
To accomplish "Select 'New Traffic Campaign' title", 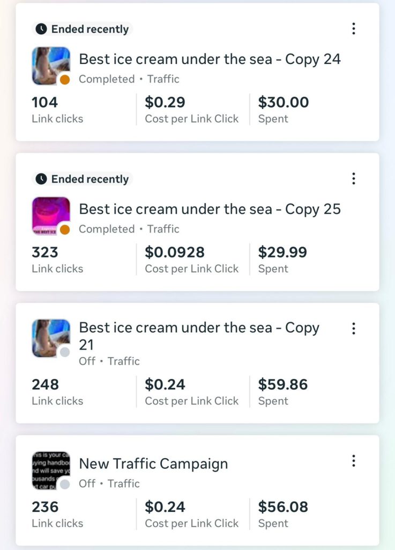I will (x=153, y=464).
